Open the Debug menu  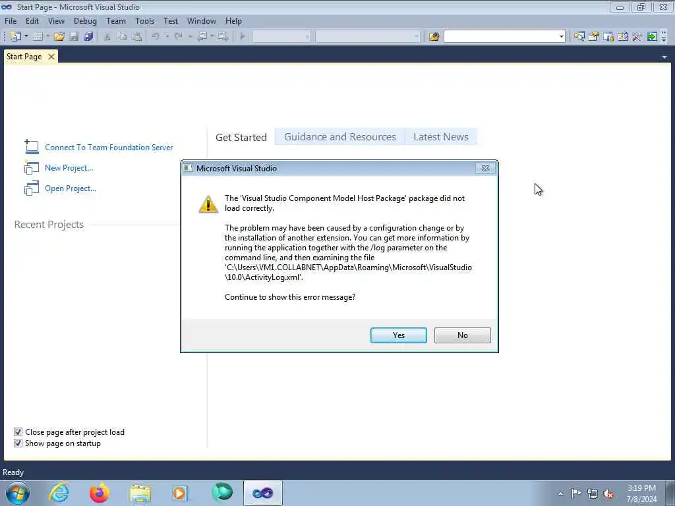coord(85,20)
